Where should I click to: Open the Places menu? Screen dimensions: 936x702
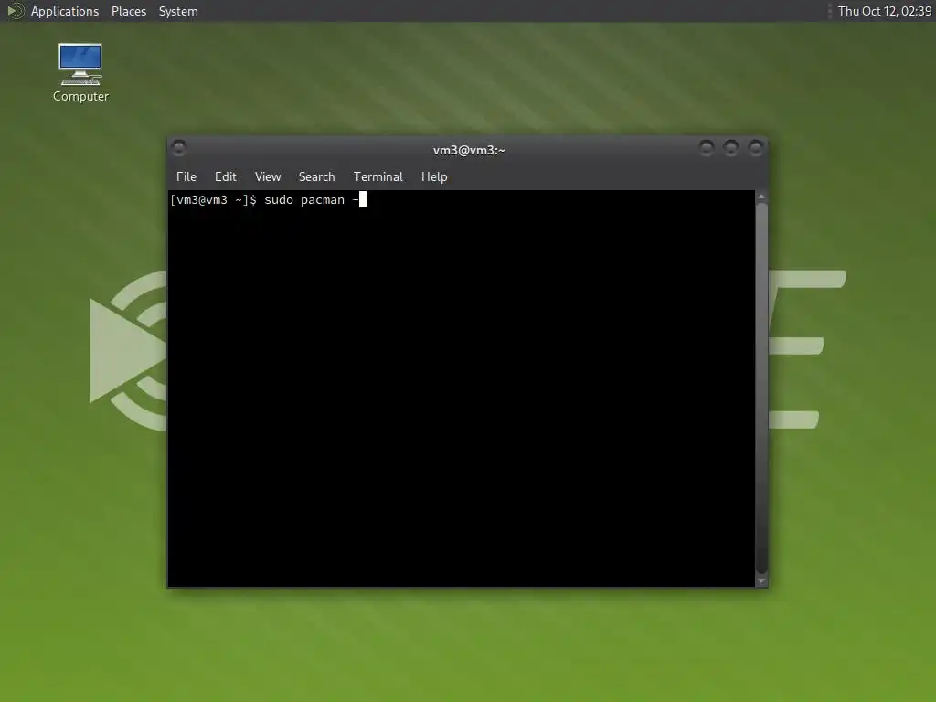click(x=128, y=11)
